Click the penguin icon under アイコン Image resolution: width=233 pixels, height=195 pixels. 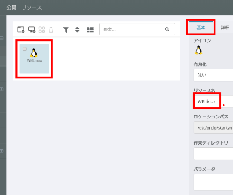click(x=198, y=50)
